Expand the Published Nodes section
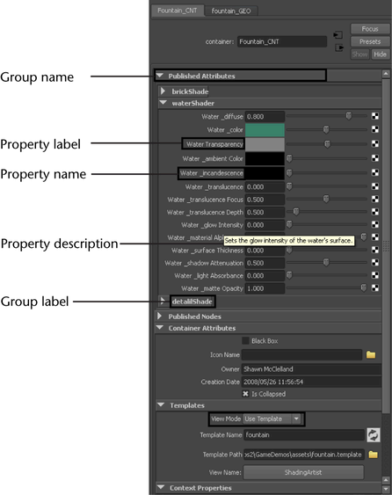The width and height of the screenshot is (392, 495). click(x=160, y=316)
